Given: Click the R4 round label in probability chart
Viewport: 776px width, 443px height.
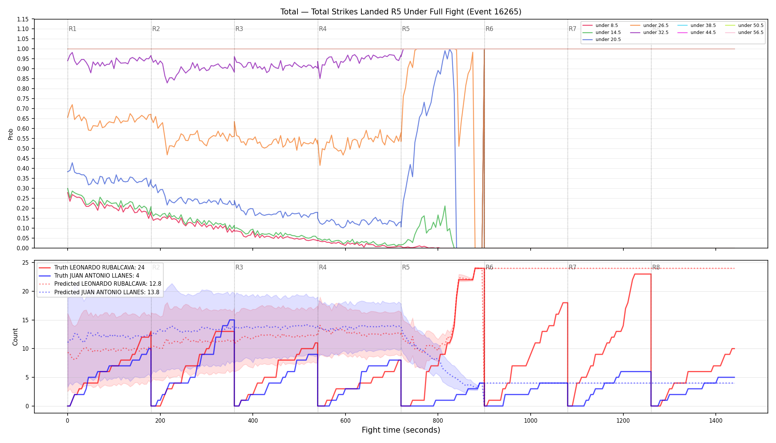Looking at the screenshot, I should point(323,29).
